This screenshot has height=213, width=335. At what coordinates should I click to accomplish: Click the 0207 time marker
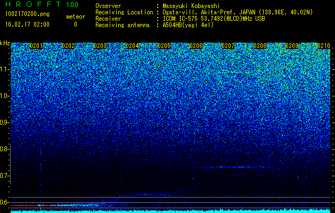coord(228,46)
